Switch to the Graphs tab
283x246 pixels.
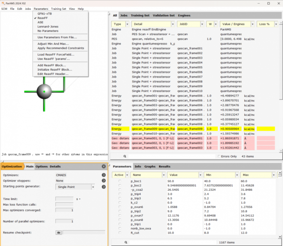coord(150,166)
